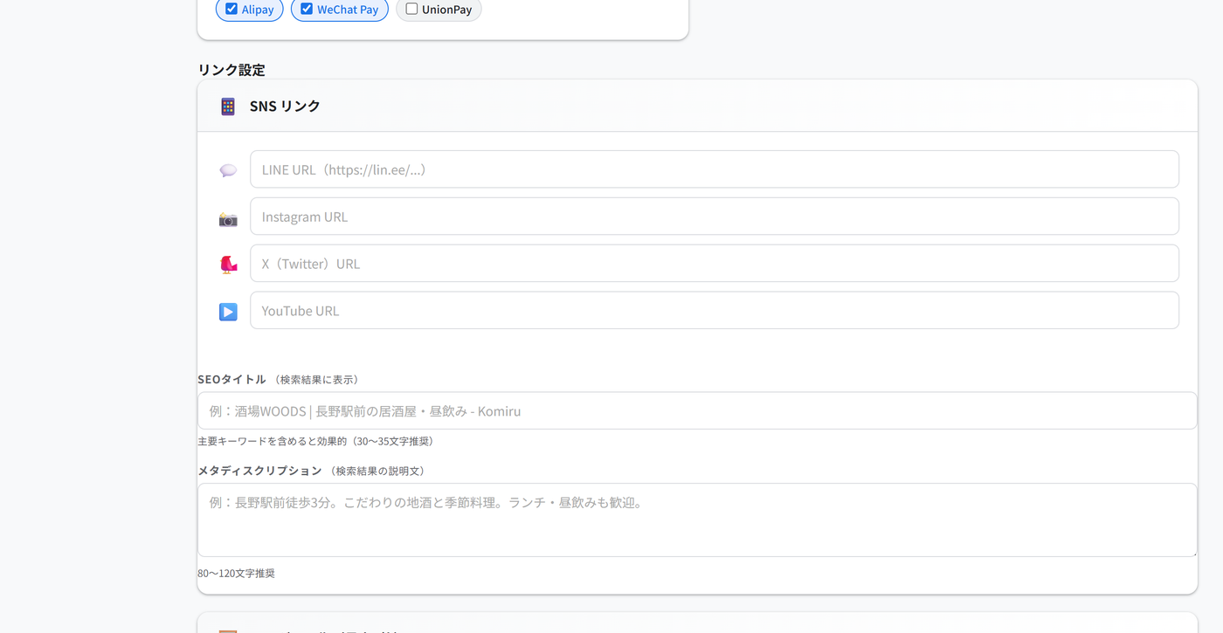Click the SEOタイトル label text
This screenshot has height=633, width=1223.
click(231, 379)
